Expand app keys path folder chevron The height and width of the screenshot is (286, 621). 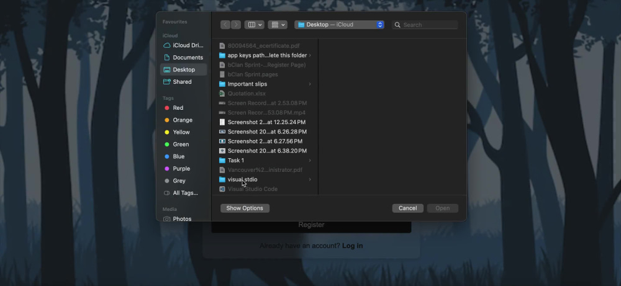(310, 55)
